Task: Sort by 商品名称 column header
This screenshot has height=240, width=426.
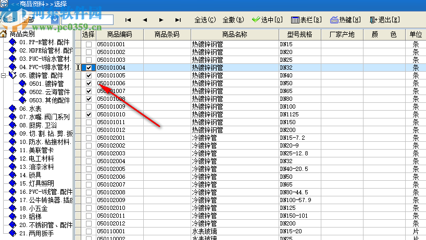Action: coord(235,34)
